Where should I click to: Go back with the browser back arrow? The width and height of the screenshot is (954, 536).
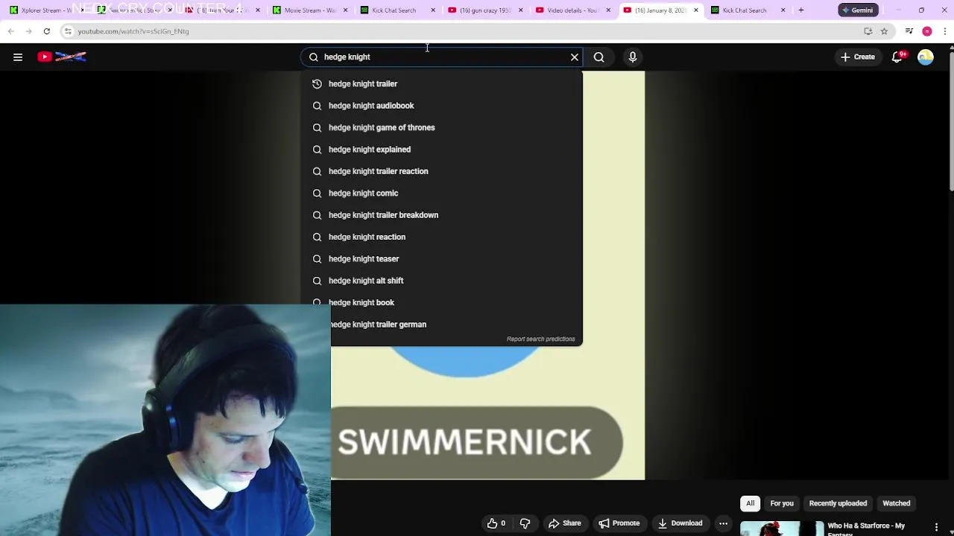tap(10, 31)
